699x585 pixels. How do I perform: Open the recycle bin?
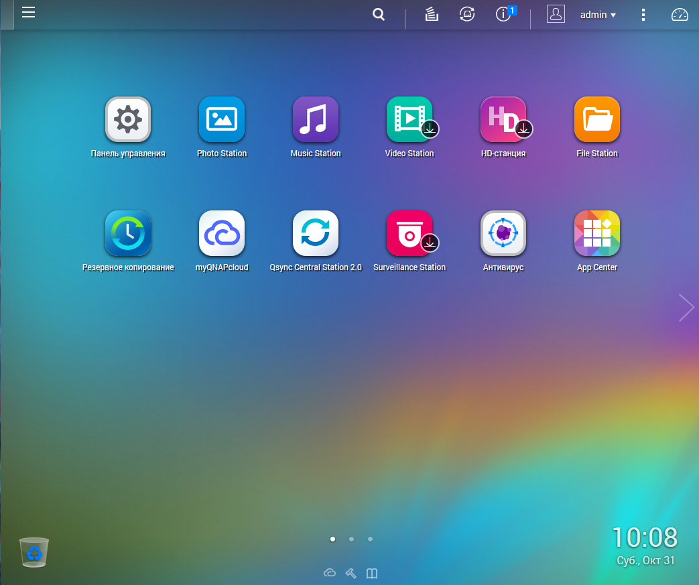click(34, 553)
